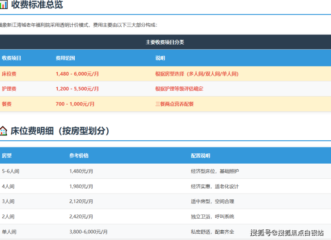331x240 pixels.
Task: Select the 主要收费项目分类 table title bar
Action: (165, 42)
